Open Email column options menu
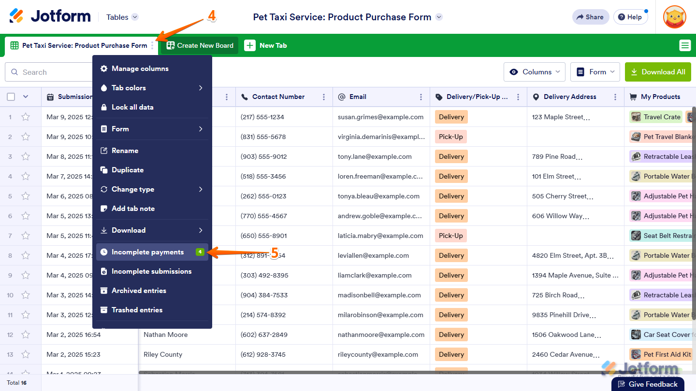This screenshot has width=696, height=391. (x=421, y=97)
